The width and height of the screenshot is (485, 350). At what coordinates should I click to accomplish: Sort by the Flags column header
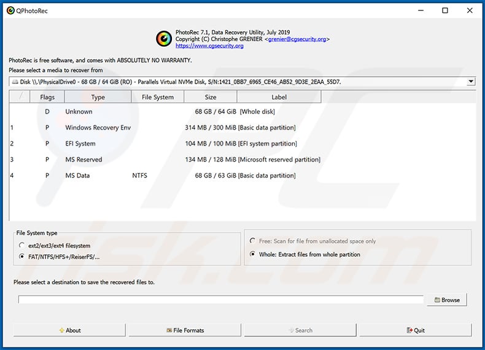(47, 97)
